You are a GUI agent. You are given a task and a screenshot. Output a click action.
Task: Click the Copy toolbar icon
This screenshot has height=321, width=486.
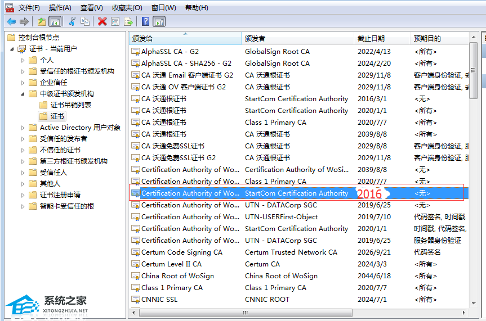click(x=84, y=22)
